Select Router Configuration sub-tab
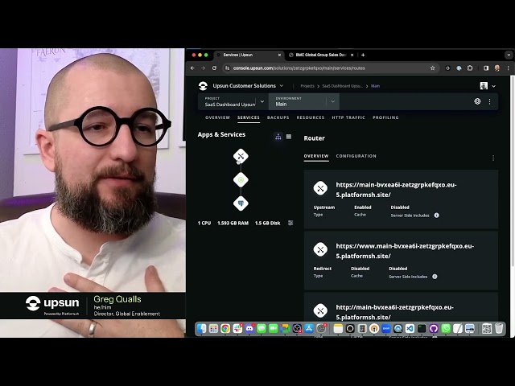The image size is (515, 386). [356, 156]
